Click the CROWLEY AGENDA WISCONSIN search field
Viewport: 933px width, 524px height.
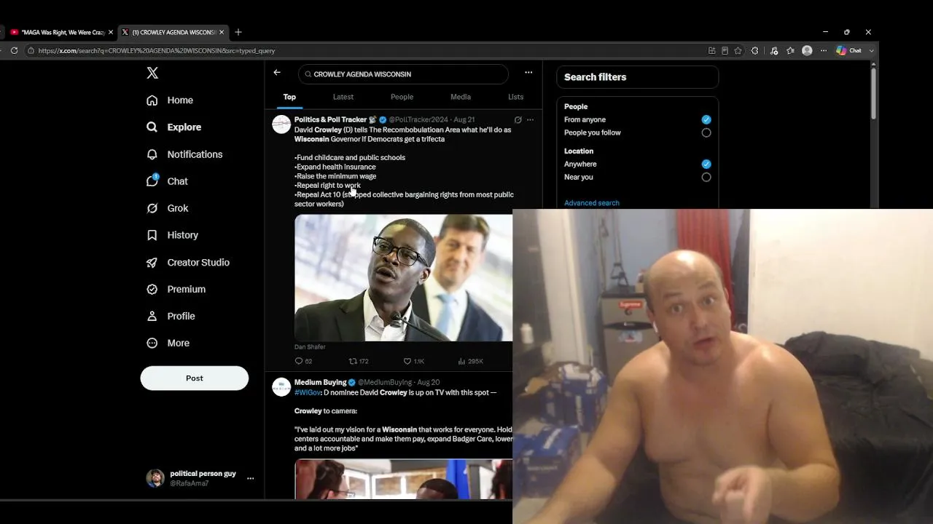click(403, 74)
